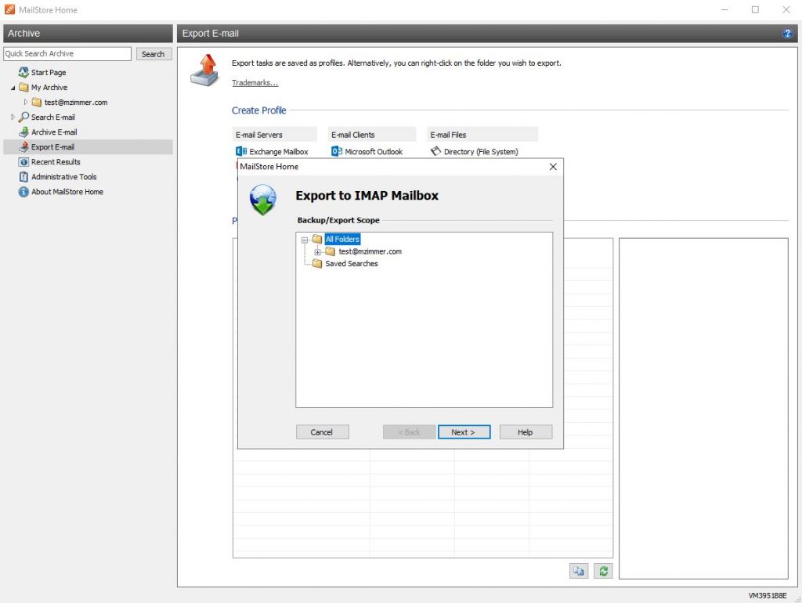Open the Trademarks link
Screen dimensions: 802x603
tap(255, 83)
